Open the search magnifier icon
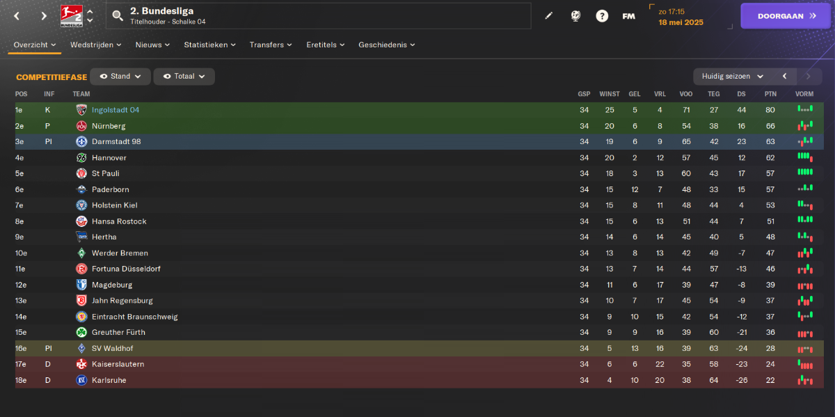The width and height of the screenshot is (835, 417). 118,15
